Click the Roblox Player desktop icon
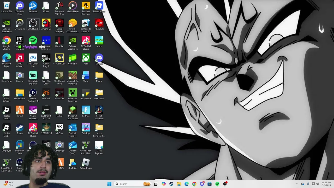Screen dimensions: 334x188 (x=99, y=7)
